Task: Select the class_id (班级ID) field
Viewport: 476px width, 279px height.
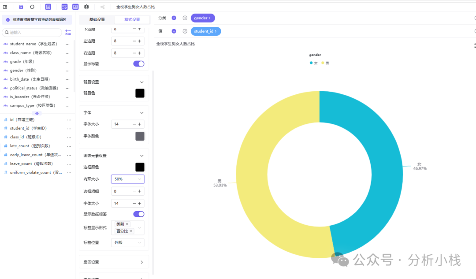Action: pos(26,137)
